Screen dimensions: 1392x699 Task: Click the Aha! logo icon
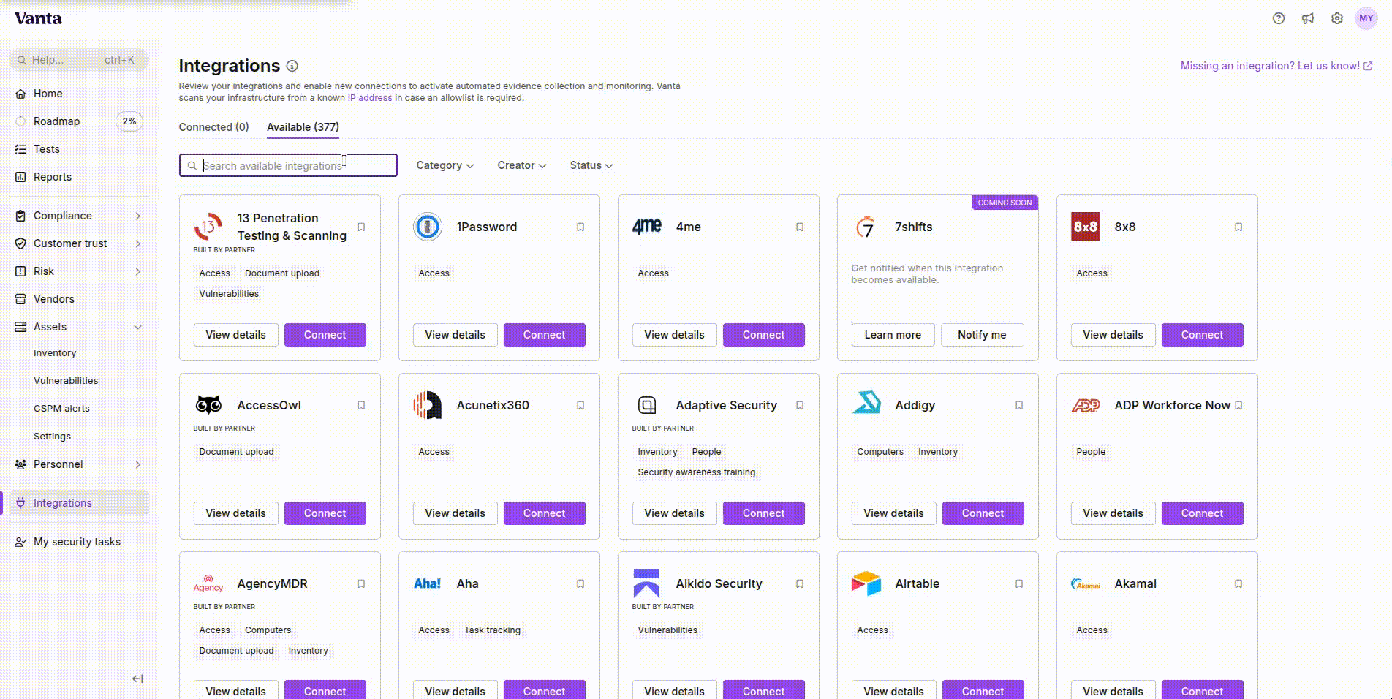click(427, 583)
